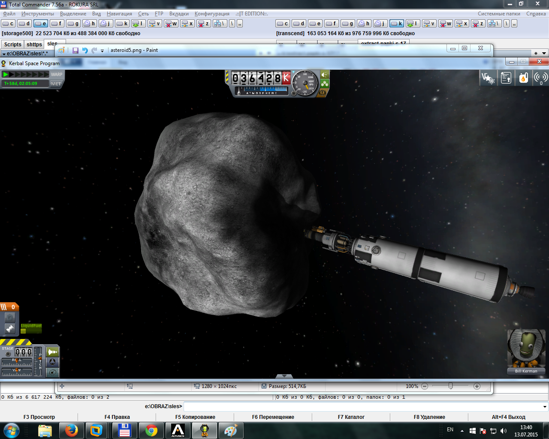Open the Конфигурация menu
This screenshot has height=439, width=549.
[x=211, y=14]
